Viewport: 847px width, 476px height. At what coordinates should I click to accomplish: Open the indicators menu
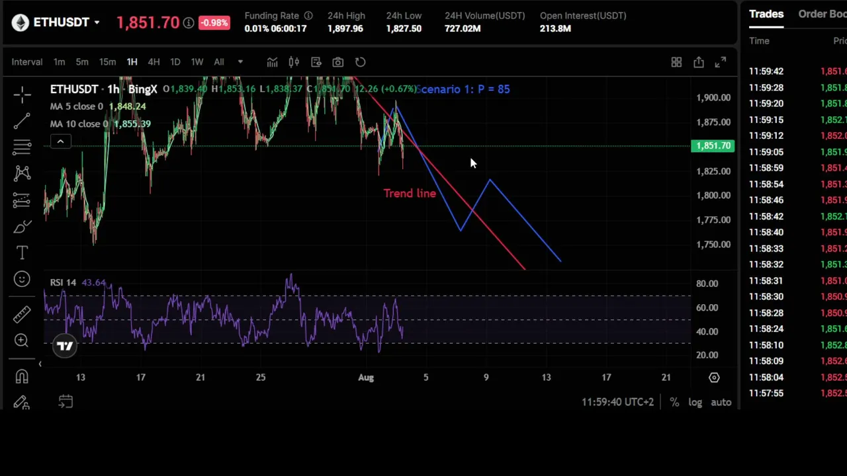pyautogui.click(x=272, y=62)
